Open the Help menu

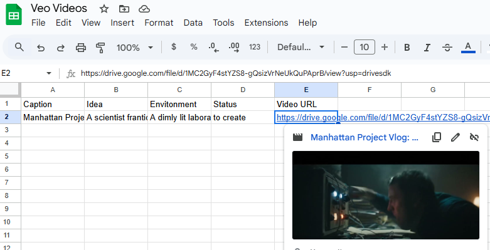coord(307,23)
